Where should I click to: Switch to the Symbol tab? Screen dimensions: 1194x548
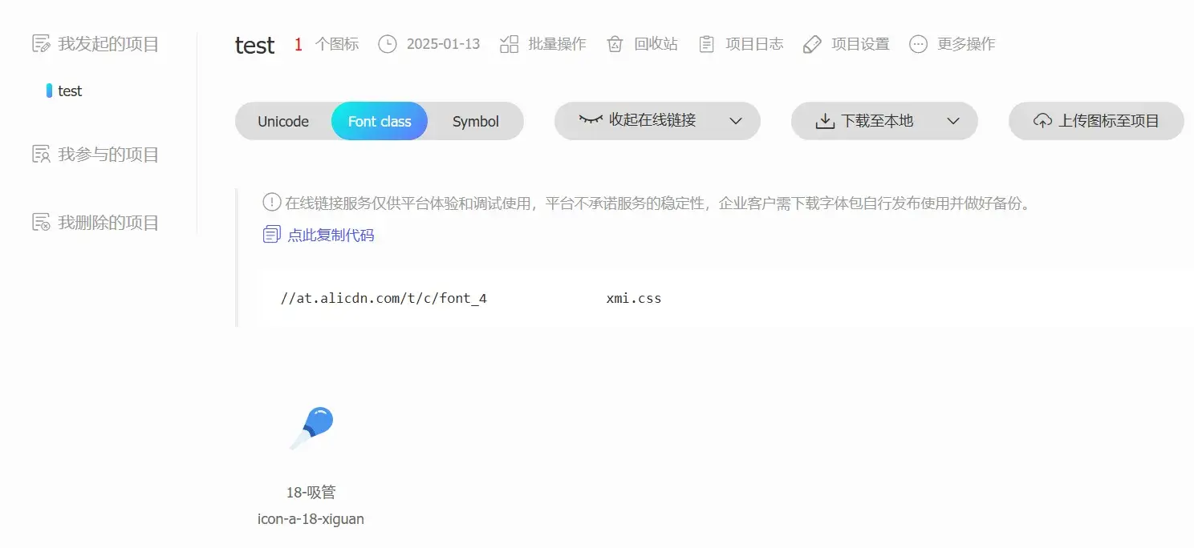(476, 121)
